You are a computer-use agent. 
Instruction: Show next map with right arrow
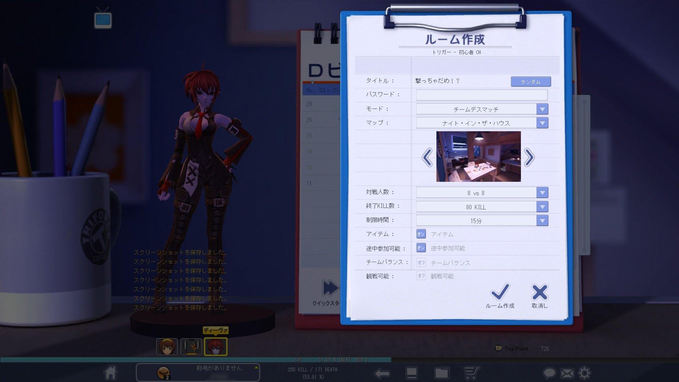coord(529,157)
